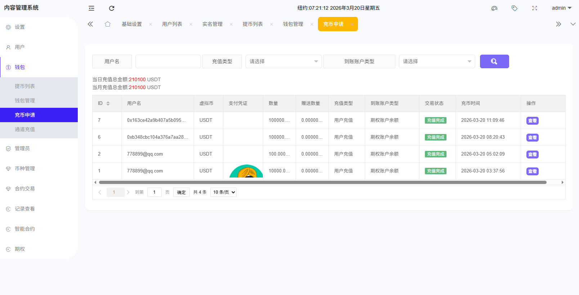This screenshot has height=295, width=579.
Task: Open the theme palette icon
Action: [x=494, y=8]
